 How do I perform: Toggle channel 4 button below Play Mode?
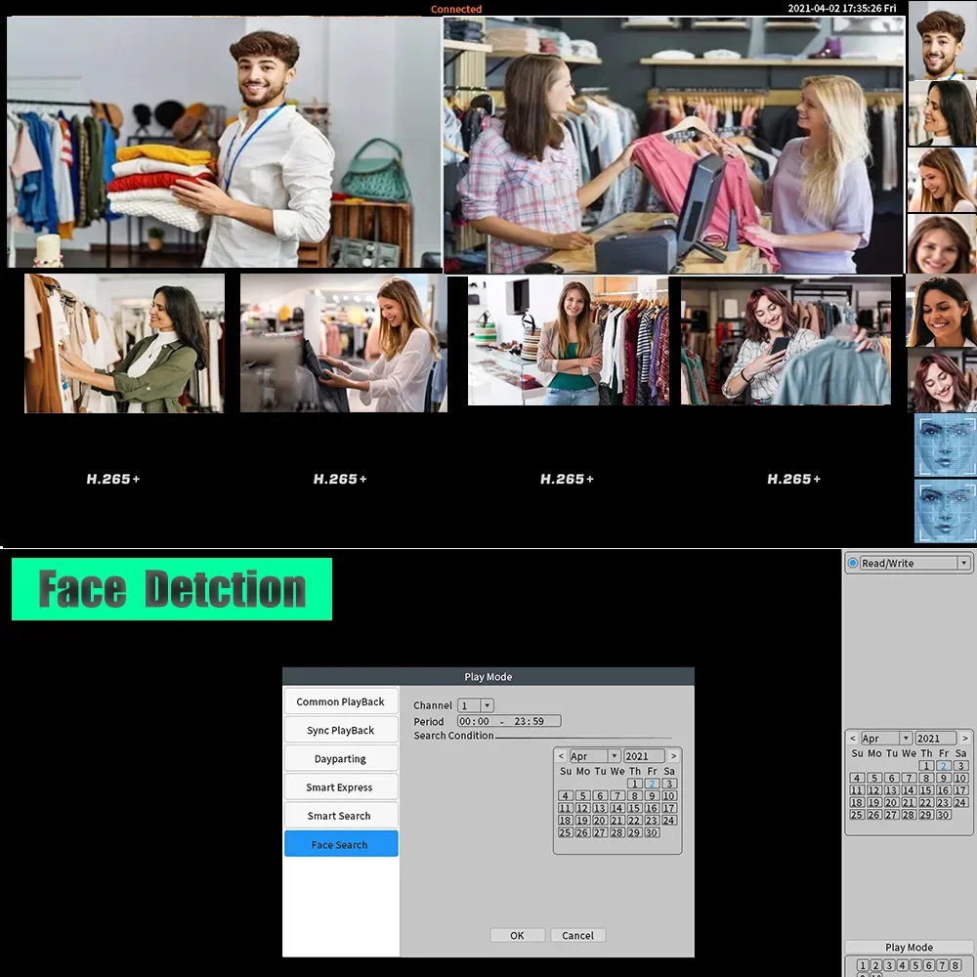tap(903, 965)
